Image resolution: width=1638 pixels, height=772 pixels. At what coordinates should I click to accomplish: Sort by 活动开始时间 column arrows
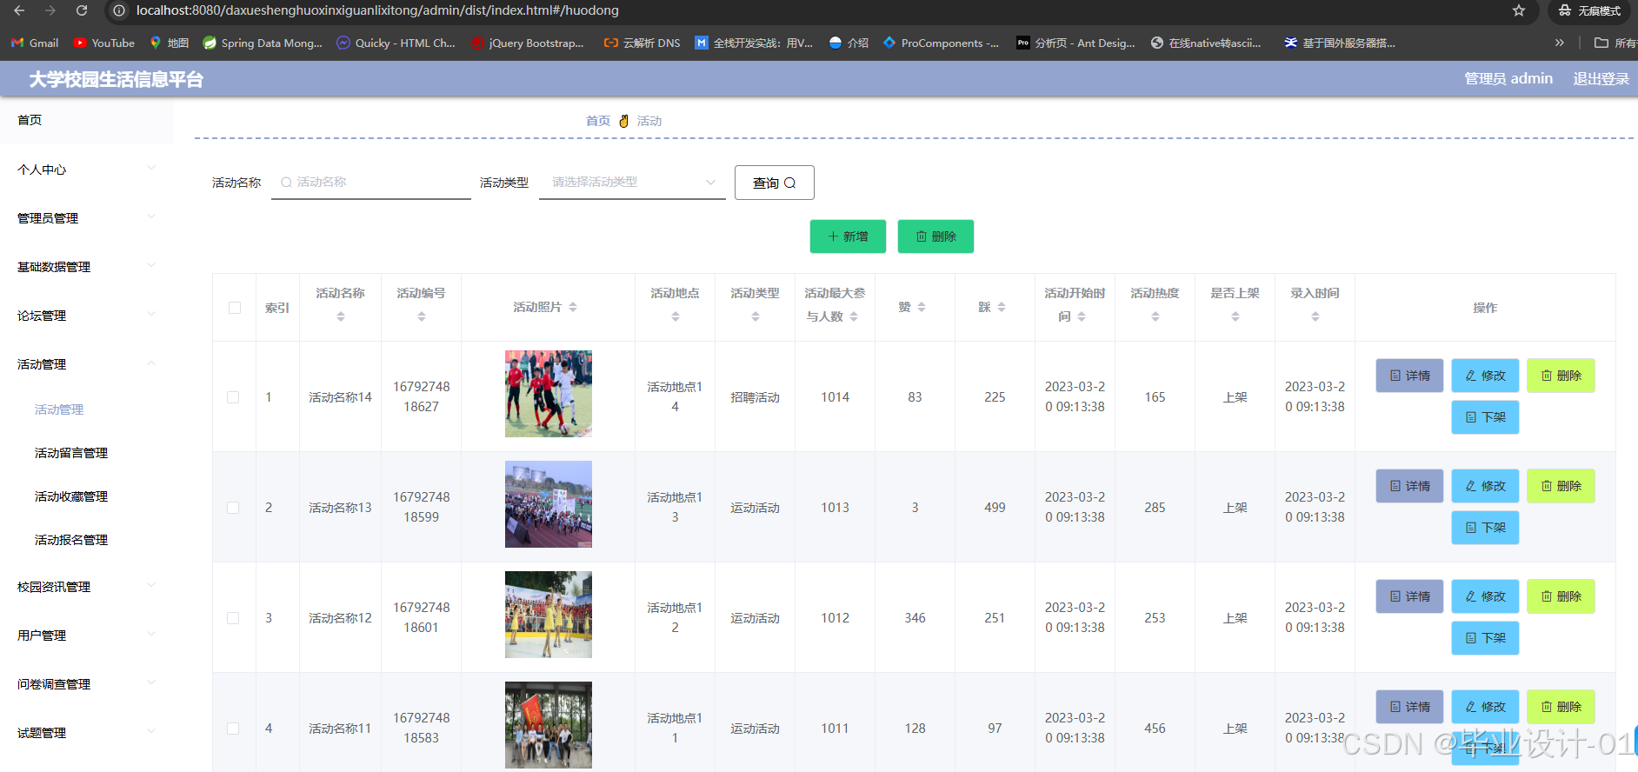(x=1082, y=316)
